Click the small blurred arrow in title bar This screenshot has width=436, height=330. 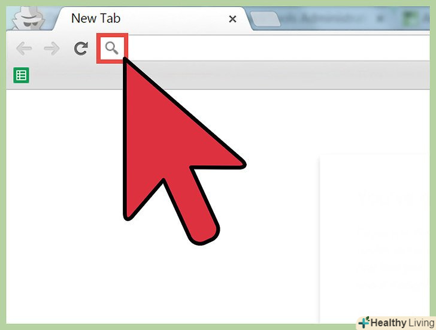click(x=381, y=19)
